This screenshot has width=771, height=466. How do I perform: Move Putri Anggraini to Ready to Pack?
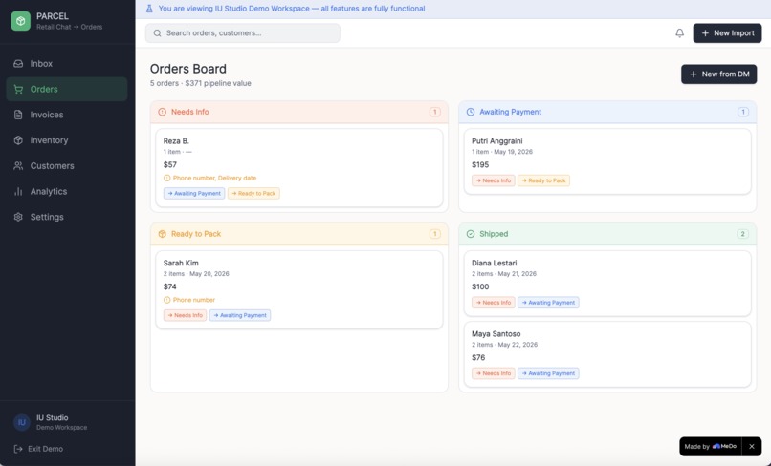544,180
